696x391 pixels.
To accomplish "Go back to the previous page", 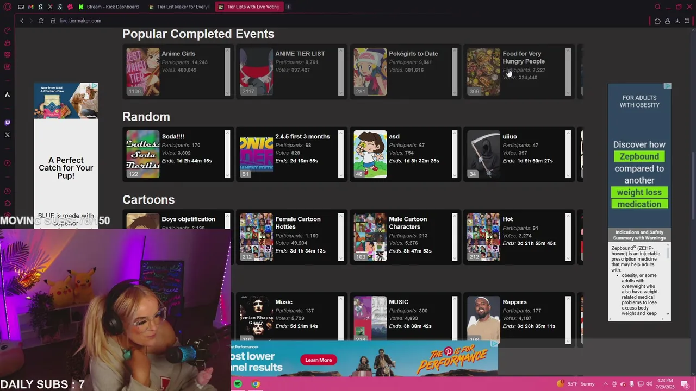I will click(x=22, y=21).
